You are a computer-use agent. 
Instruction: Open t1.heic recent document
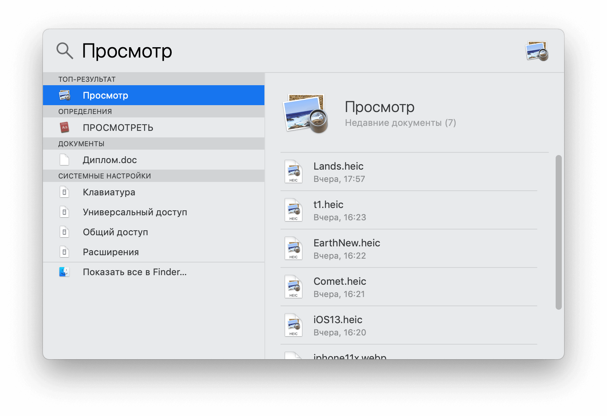[409, 210]
